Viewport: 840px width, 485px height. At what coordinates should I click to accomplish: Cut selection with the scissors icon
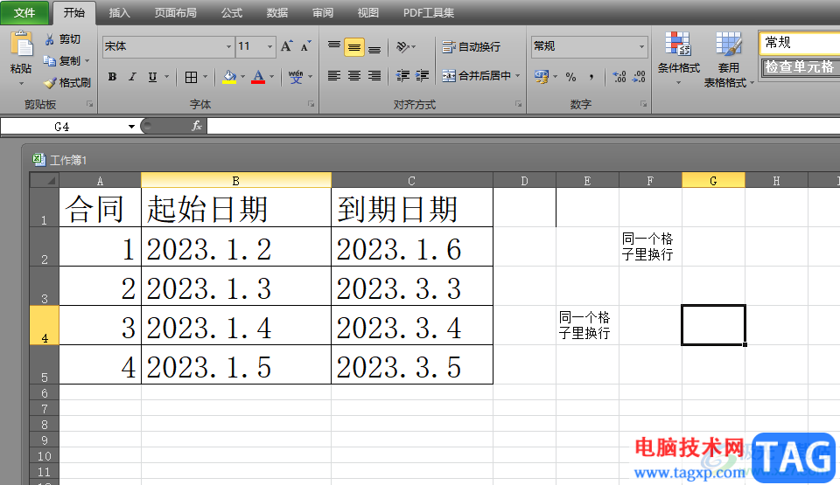click(49, 39)
